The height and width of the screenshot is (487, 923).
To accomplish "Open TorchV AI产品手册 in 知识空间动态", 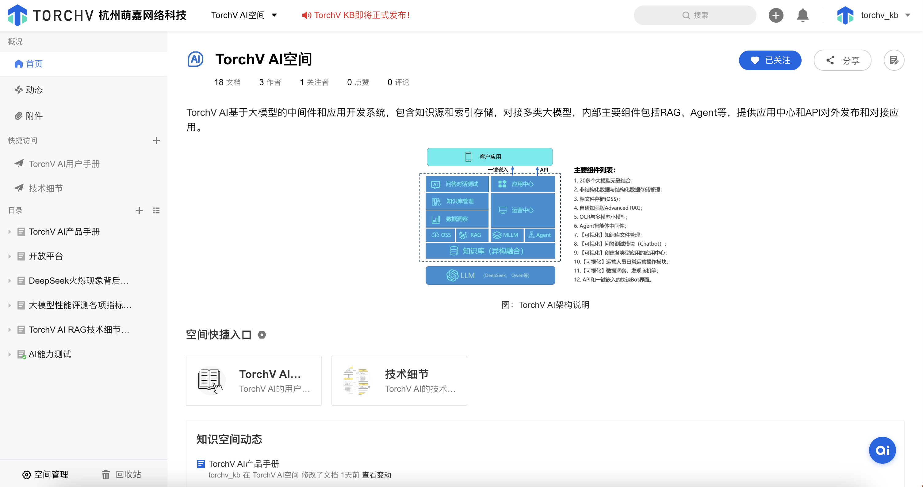I will click(244, 463).
